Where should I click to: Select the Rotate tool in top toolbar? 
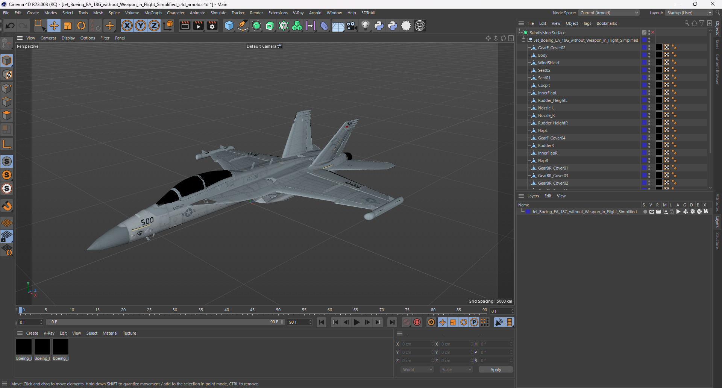point(81,26)
